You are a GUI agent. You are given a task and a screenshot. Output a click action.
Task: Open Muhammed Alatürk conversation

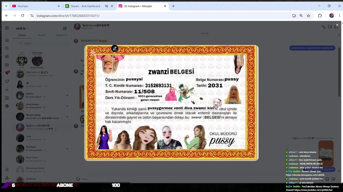42,170
